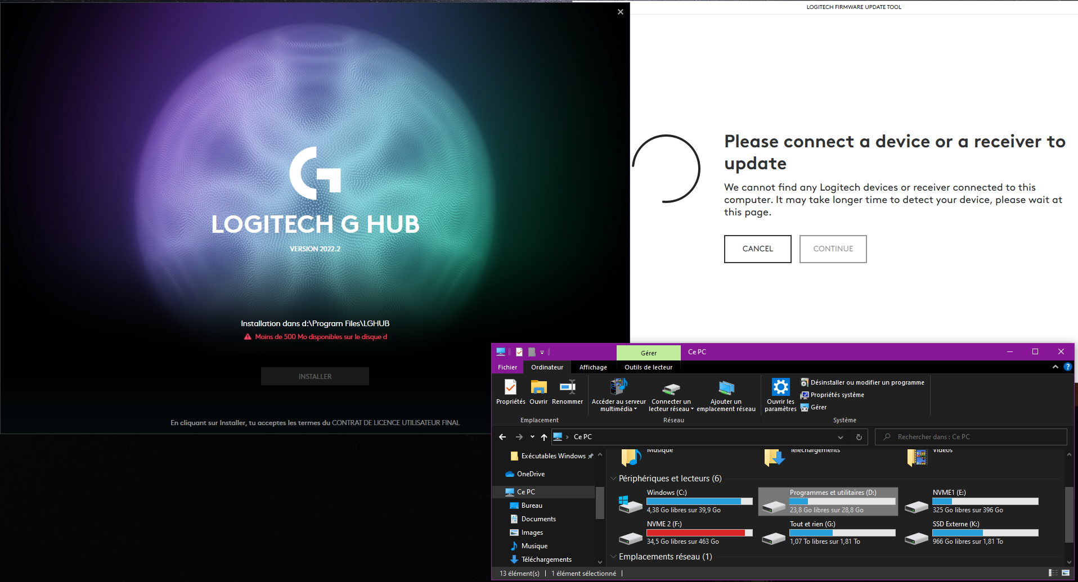The width and height of the screenshot is (1078, 582).
Task: Open the Connecter un lecteur réseau dropdown arrow
Action: click(x=692, y=409)
